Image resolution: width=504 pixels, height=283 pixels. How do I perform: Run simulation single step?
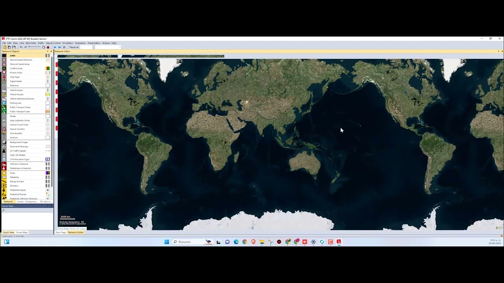[59, 47]
